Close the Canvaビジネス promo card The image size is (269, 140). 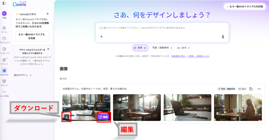pyautogui.click(x=48, y=14)
